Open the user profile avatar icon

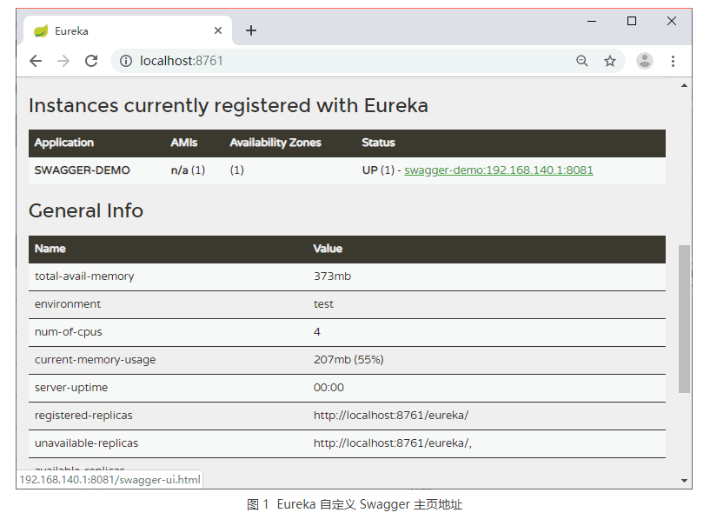pos(644,61)
